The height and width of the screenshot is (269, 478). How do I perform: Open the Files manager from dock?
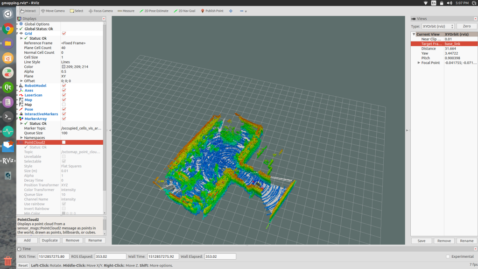8,43
